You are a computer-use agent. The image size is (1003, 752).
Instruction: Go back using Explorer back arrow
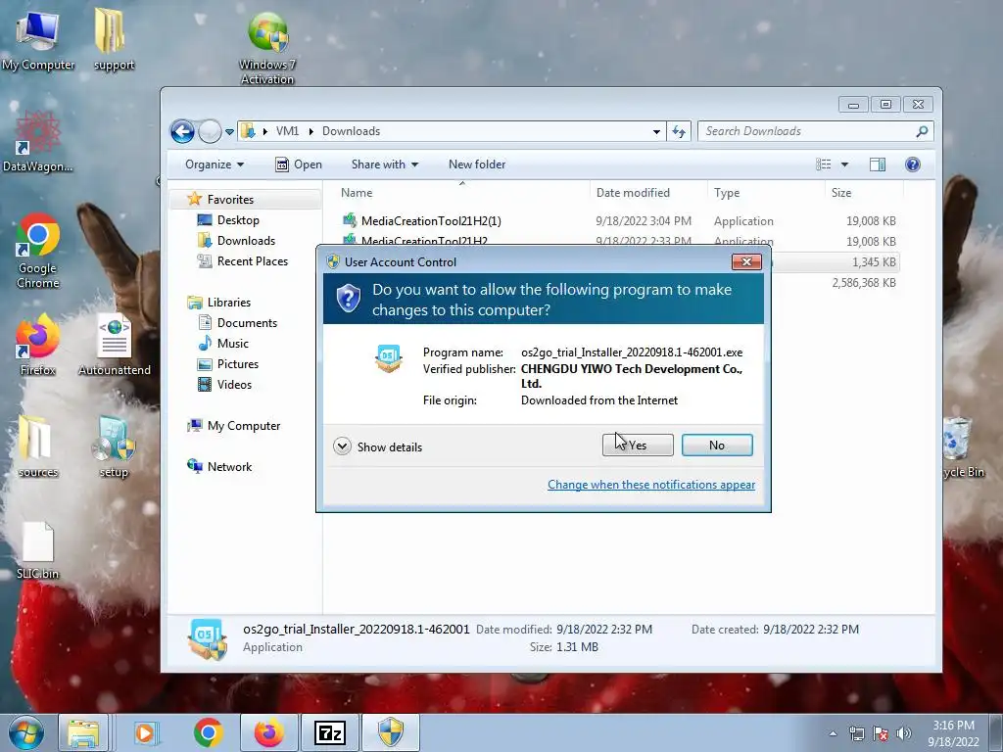(182, 132)
